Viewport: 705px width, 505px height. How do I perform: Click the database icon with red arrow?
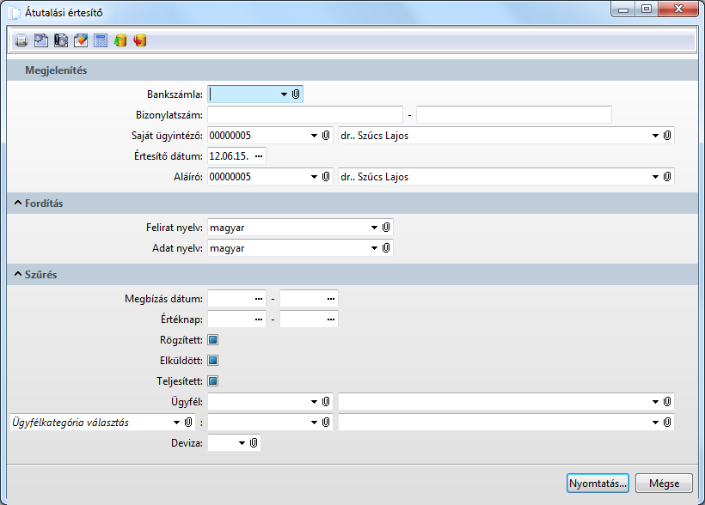(140, 41)
